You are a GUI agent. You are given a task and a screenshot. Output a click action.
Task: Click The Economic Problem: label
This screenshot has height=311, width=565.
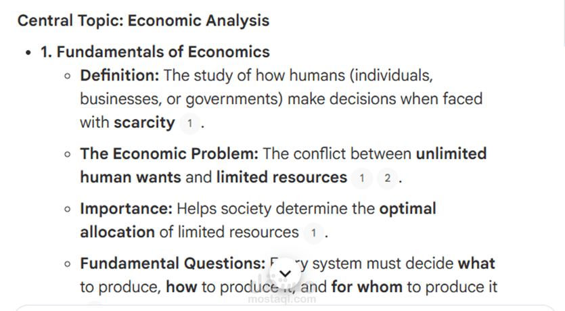(x=169, y=153)
